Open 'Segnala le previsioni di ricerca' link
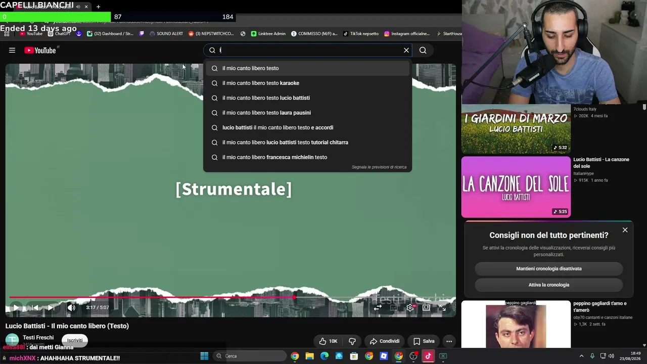Image resolution: width=647 pixels, height=364 pixels. click(x=379, y=167)
